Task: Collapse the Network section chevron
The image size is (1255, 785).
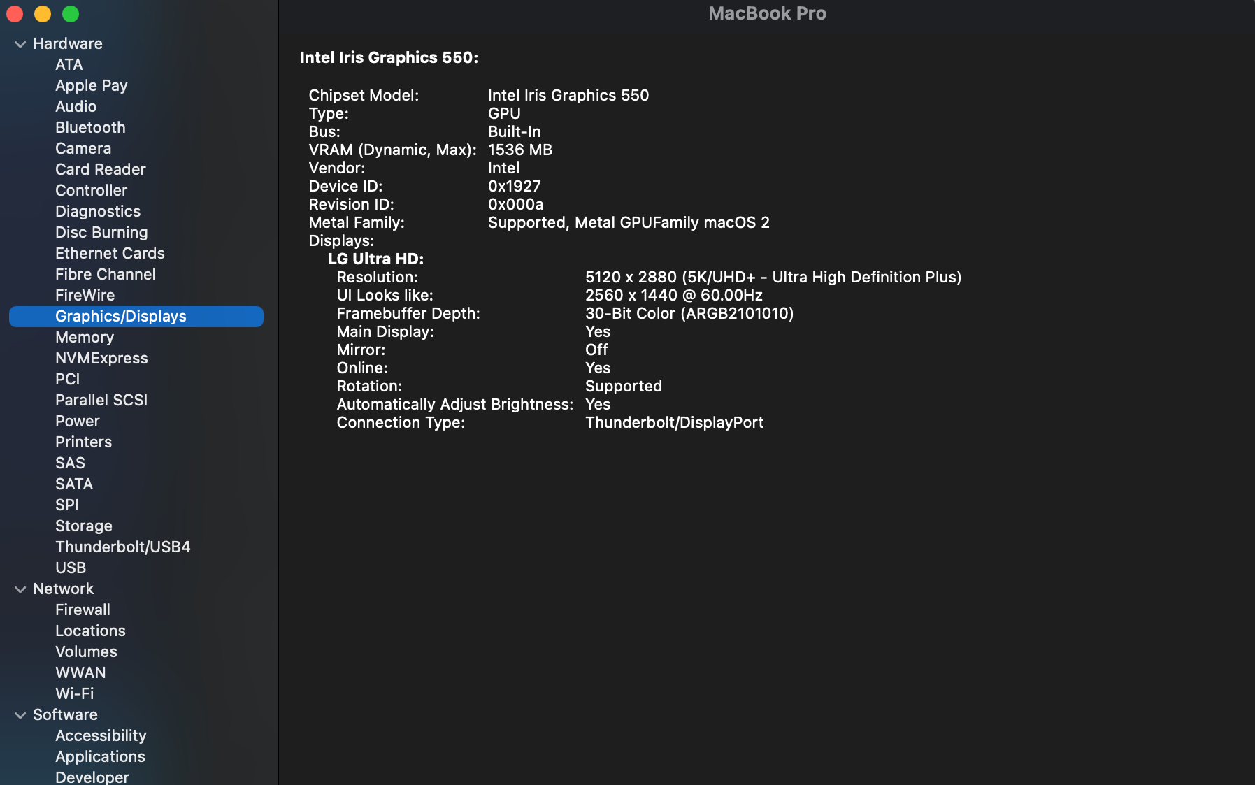Action: click(x=20, y=589)
